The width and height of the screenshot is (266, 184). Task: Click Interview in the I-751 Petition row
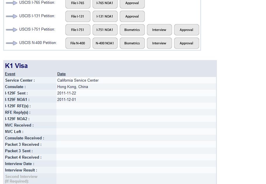(x=159, y=30)
